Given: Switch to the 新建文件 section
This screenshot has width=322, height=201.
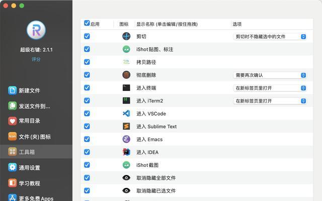Looking at the screenshot, I should [x=36, y=90].
